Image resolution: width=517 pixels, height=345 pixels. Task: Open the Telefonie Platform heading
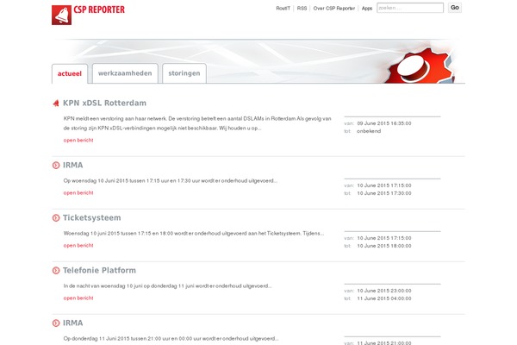99,270
